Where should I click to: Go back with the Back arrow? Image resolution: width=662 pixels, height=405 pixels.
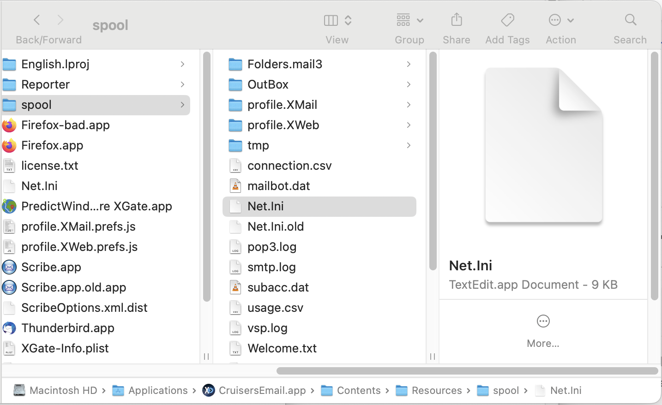pos(37,20)
